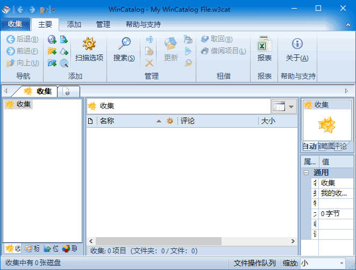Click the red X delete icon in 管理
Viewport: 356px width, 270px height.
[x=149, y=63]
